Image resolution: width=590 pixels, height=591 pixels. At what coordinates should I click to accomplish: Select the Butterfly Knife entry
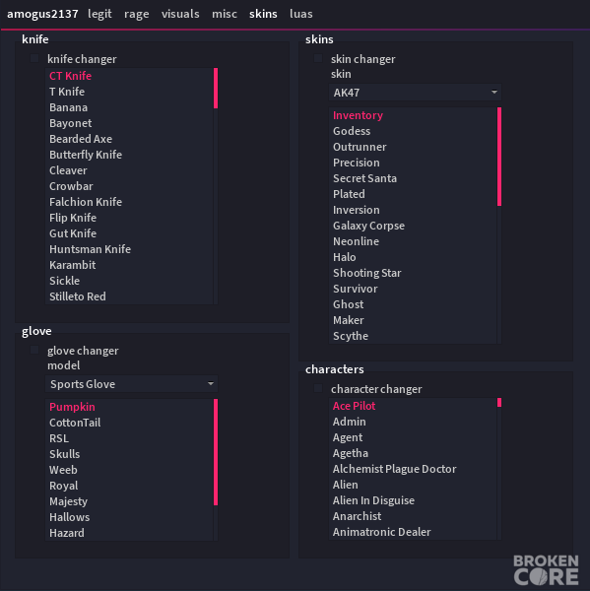(129, 155)
